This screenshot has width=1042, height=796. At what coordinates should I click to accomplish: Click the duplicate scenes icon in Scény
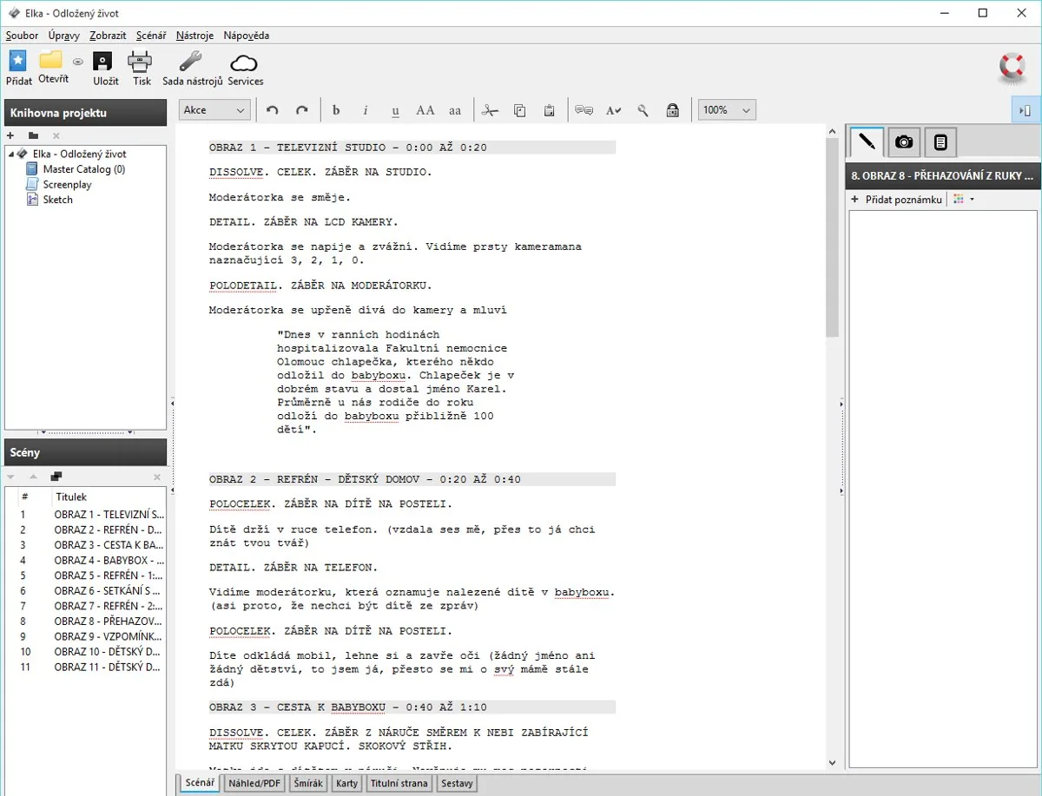[x=56, y=477]
